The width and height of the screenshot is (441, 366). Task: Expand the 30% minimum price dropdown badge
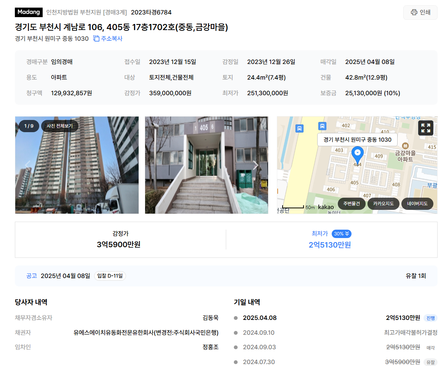click(x=342, y=234)
